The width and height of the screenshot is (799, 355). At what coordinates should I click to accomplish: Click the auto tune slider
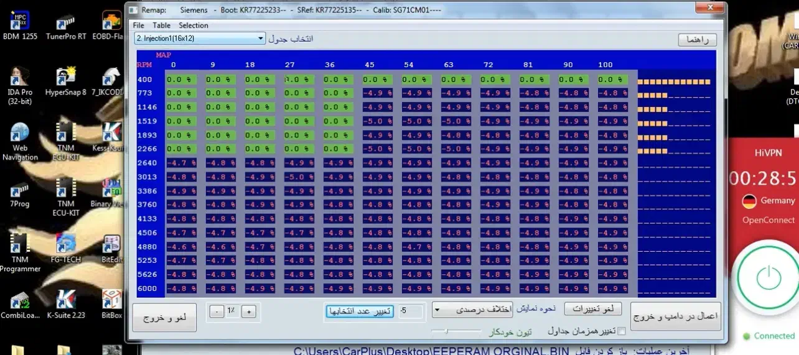[x=447, y=331]
